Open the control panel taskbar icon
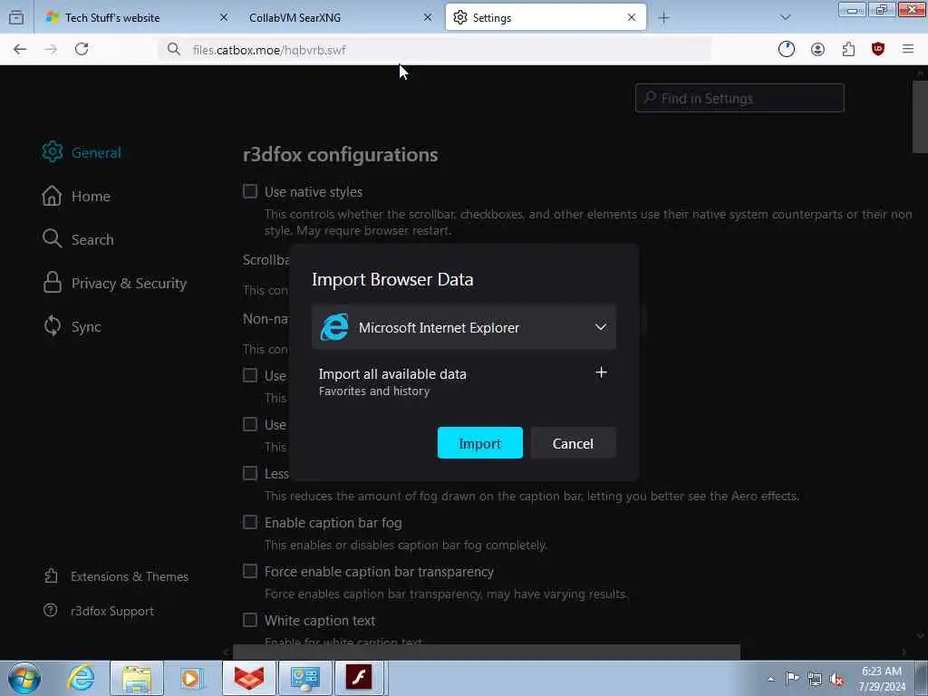Screen dimensions: 928x696 coord(304,678)
